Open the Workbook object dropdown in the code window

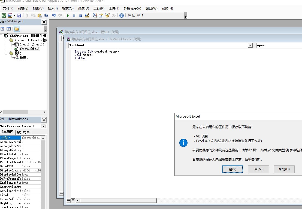(x=250, y=45)
